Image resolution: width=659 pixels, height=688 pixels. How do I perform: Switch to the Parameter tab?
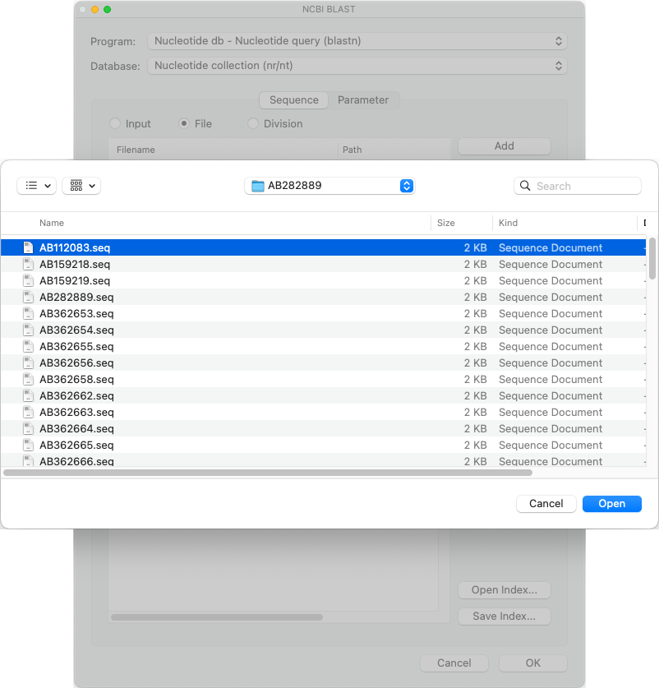[x=363, y=100]
